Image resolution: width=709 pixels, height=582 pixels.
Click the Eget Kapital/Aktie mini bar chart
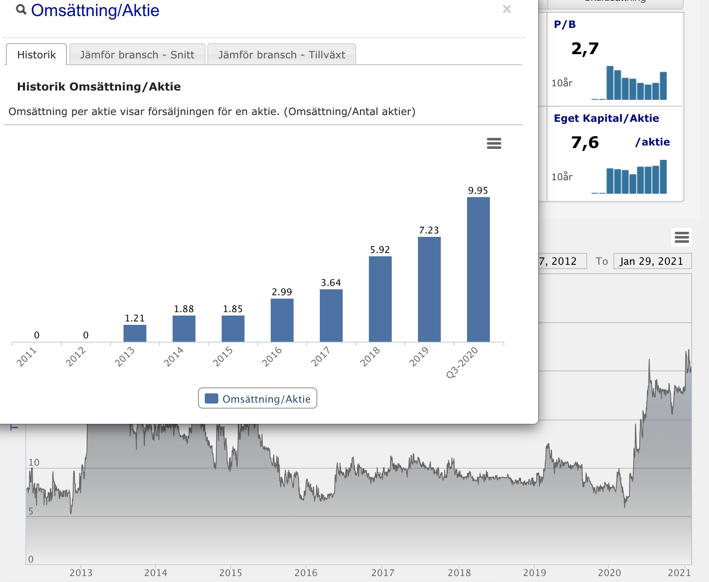(x=629, y=177)
